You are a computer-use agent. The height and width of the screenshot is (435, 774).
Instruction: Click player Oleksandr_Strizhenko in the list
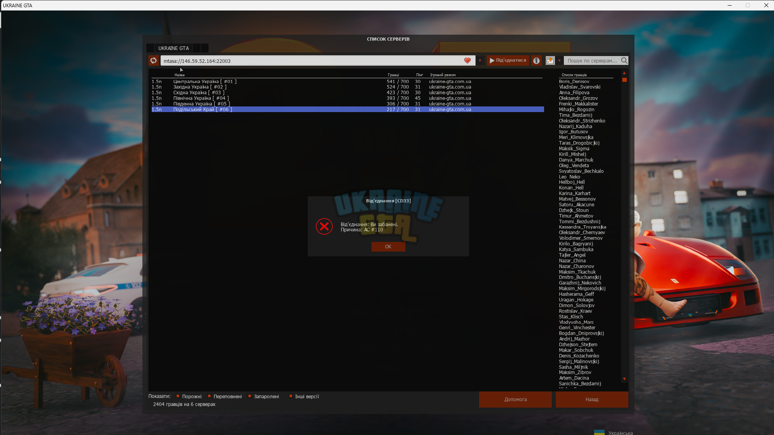click(x=582, y=121)
